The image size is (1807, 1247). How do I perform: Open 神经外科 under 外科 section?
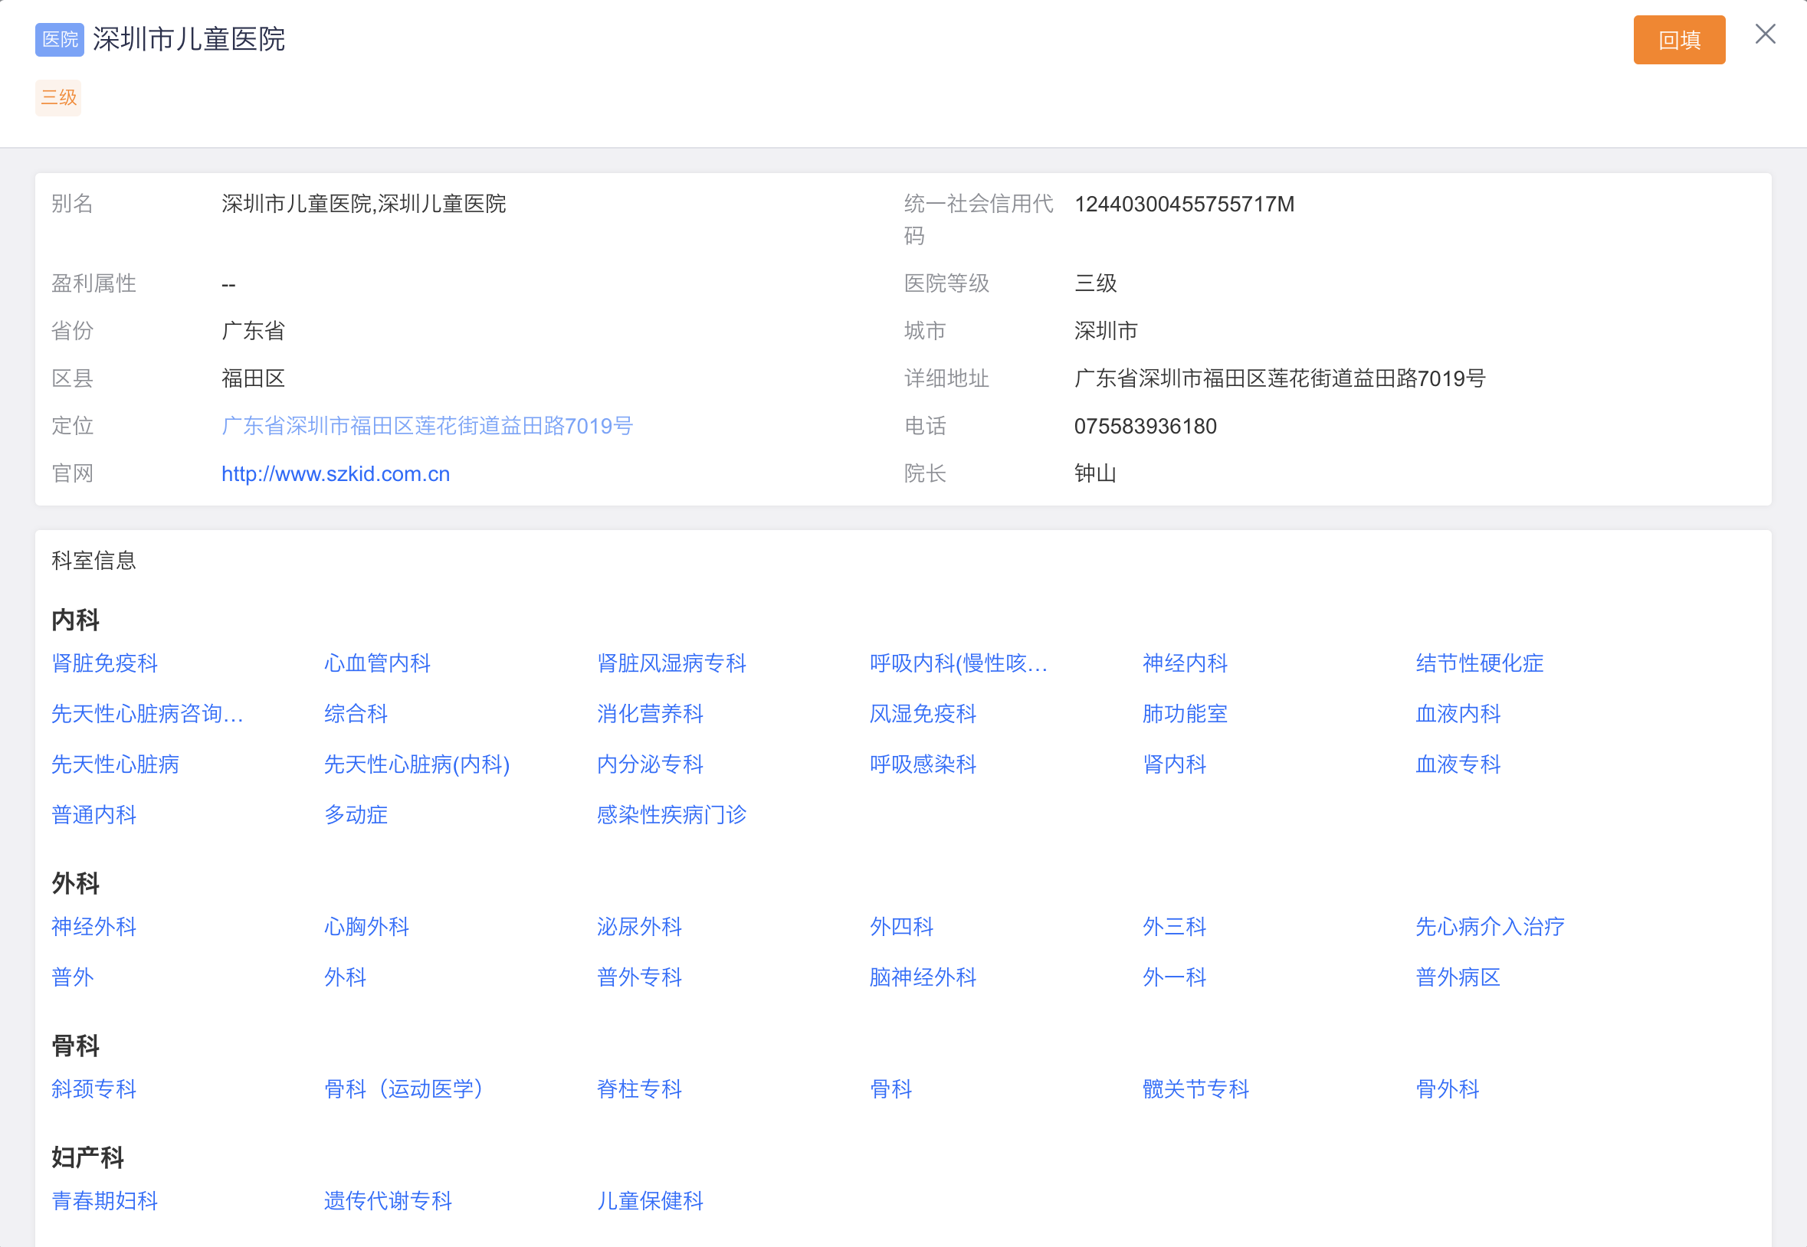click(93, 927)
